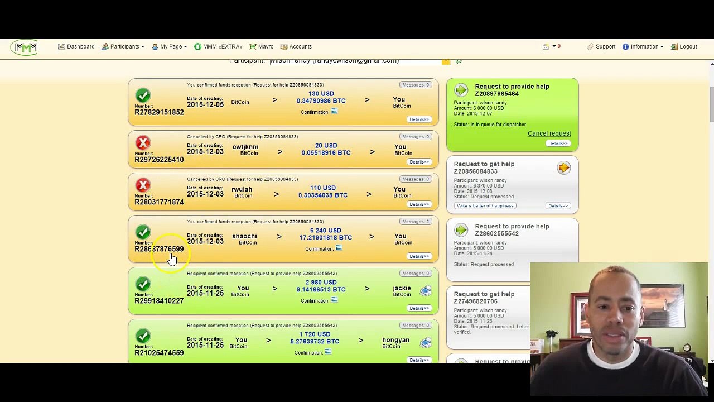714x402 pixels.
Task: Click order number R29918410227
Action: (159, 301)
